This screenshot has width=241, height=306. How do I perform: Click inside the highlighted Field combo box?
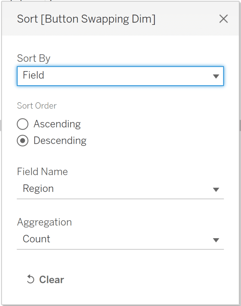coord(90,76)
